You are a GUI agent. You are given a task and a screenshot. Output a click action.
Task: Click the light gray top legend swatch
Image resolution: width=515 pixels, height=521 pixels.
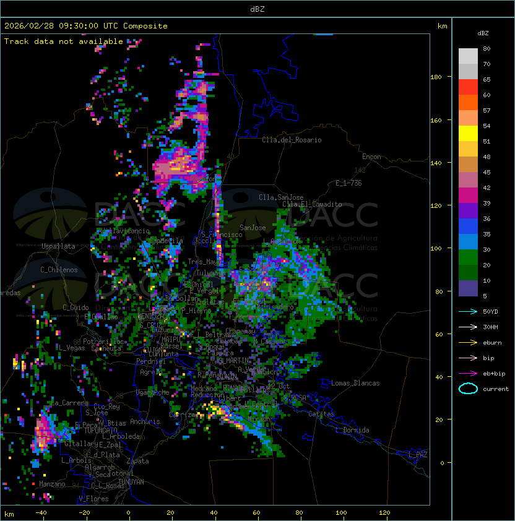pos(468,56)
